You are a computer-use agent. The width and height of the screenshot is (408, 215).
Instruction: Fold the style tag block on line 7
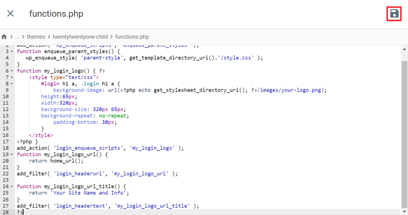[x=12, y=77]
